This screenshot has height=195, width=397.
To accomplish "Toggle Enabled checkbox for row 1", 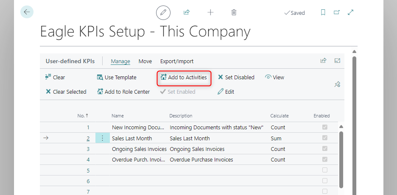I will click(325, 127).
